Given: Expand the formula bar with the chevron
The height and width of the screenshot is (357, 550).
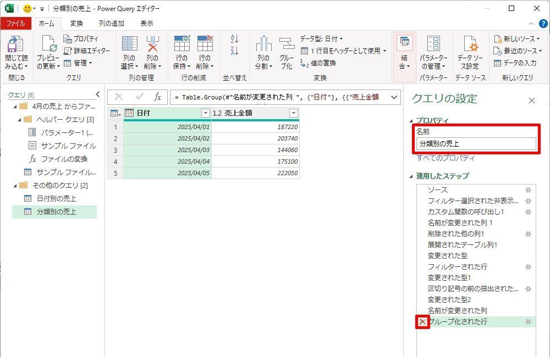Looking at the screenshot, I should (x=394, y=97).
